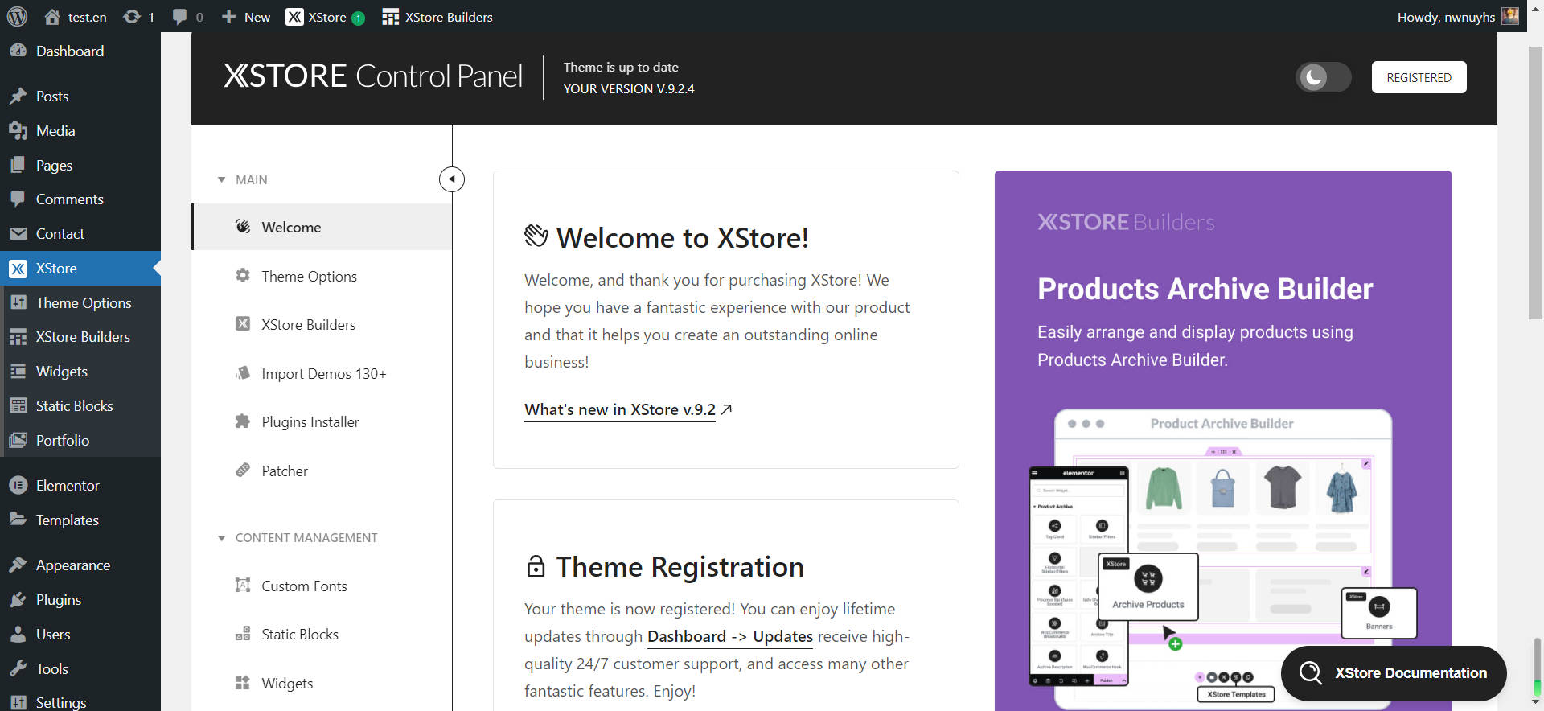
Task: Open Appearance in WordPress sidebar
Action: coord(80,565)
